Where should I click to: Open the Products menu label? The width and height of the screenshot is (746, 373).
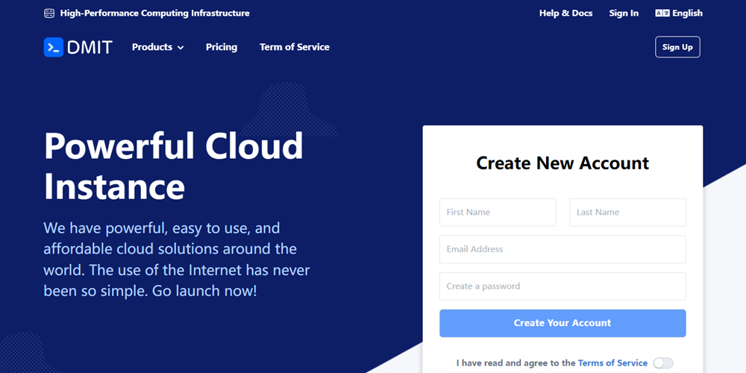152,47
